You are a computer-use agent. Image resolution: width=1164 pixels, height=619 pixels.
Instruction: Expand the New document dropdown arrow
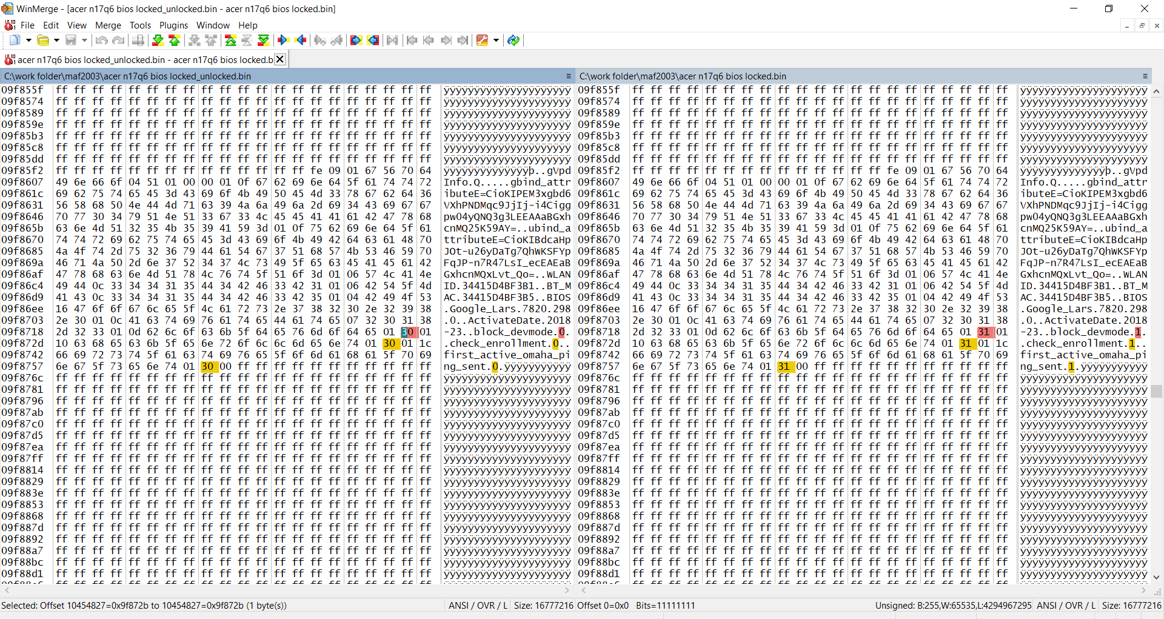(28, 41)
